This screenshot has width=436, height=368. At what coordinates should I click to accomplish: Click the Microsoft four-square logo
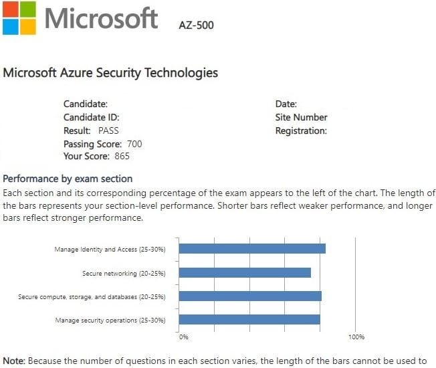click(18, 18)
